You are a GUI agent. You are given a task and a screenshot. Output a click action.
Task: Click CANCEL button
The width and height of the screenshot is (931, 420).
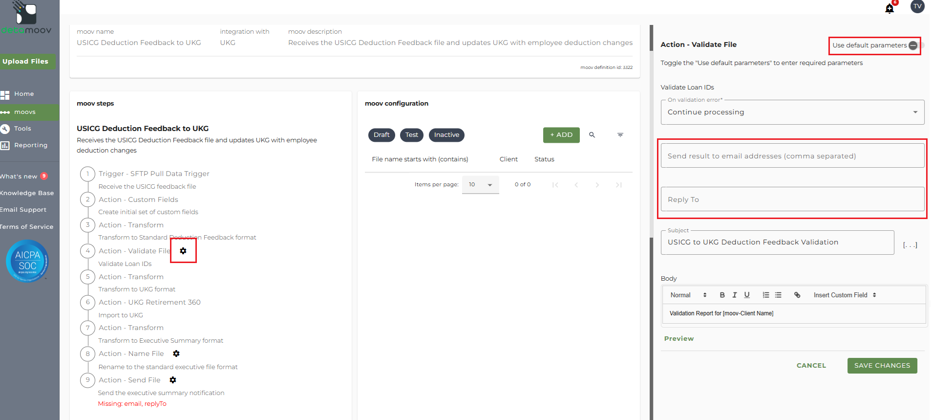(811, 366)
